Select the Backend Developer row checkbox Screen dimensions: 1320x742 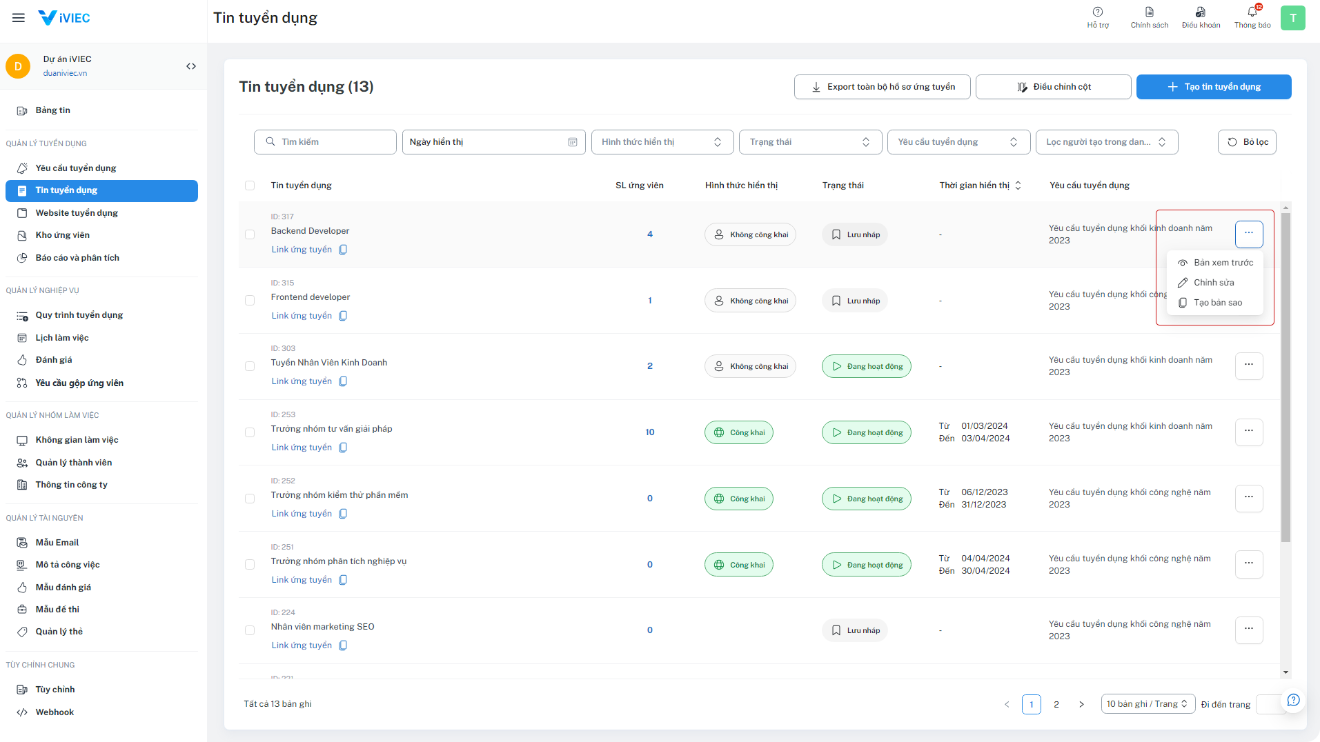(x=250, y=234)
